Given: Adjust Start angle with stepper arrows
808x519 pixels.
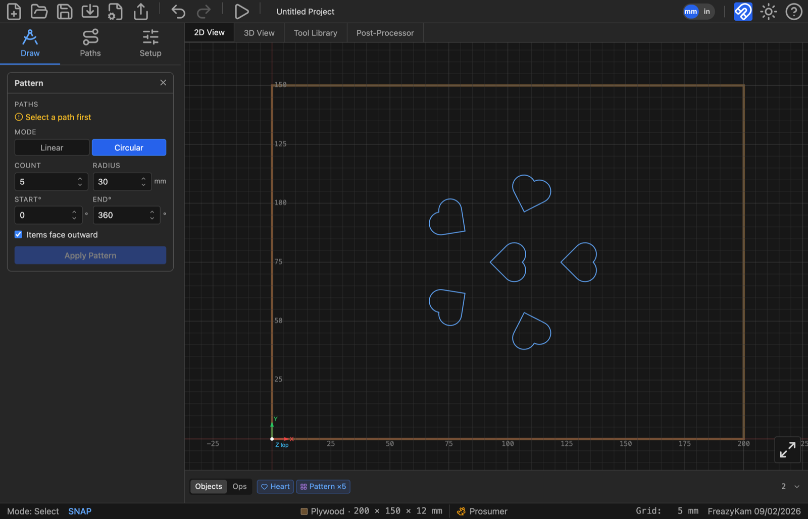Looking at the screenshot, I should pos(74,215).
